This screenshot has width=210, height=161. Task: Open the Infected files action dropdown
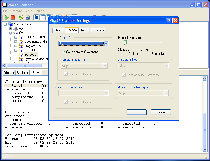pyautogui.click(x=106, y=44)
